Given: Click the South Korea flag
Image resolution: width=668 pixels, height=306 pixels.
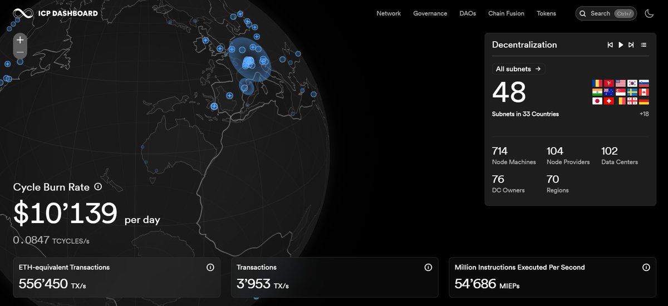Looking at the screenshot, I should [632, 83].
